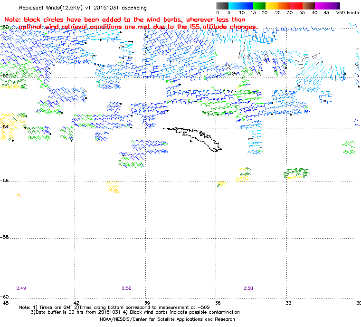361x327 pixels.
Task: Click the magenta 40-45 knots color segment
Action: (x=321, y=6)
